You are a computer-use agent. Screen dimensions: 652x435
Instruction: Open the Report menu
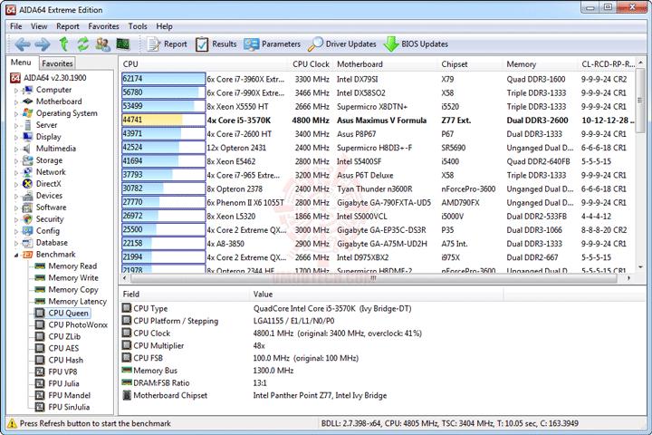67,26
